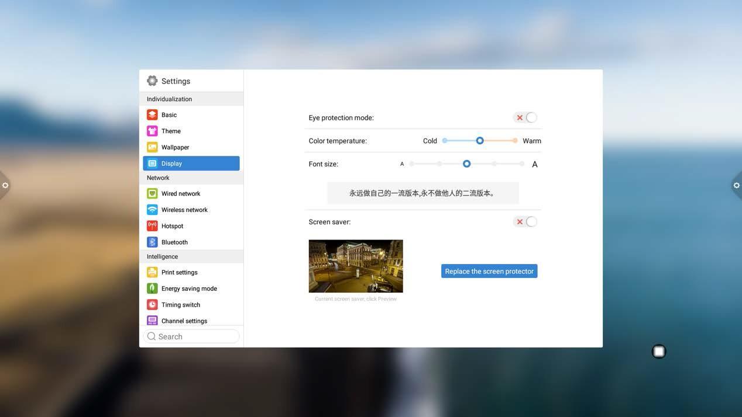Set font size to the largest stop
The height and width of the screenshot is (417, 742).
[x=522, y=164]
